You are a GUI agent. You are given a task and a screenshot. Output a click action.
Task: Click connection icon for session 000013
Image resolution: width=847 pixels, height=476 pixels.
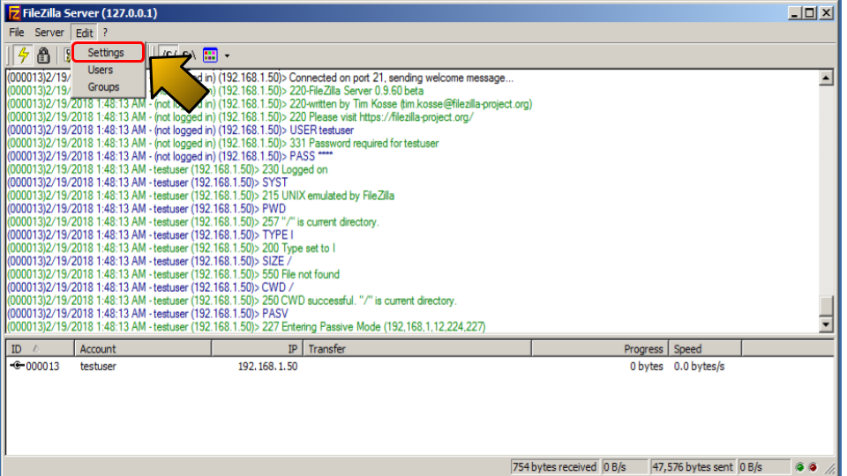17,365
